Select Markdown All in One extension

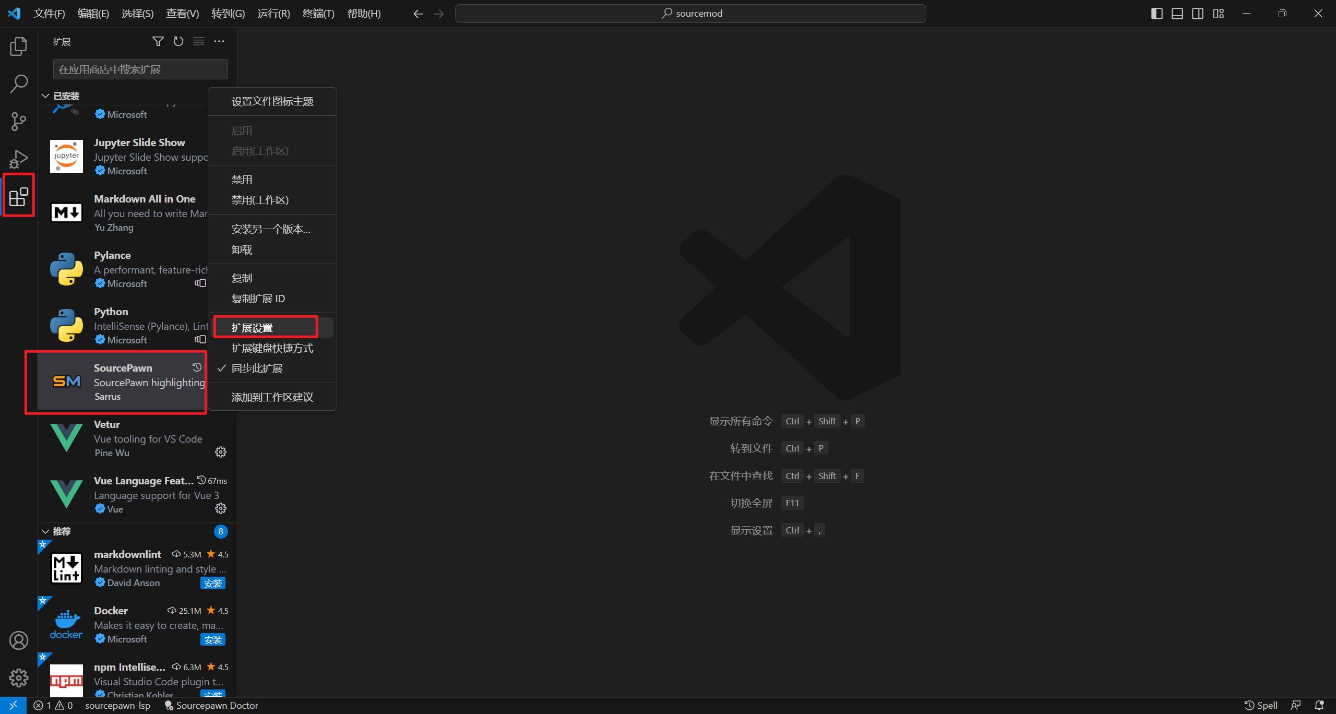click(122, 213)
